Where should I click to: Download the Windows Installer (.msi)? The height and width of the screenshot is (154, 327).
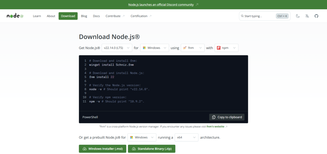pyautogui.click(x=103, y=149)
